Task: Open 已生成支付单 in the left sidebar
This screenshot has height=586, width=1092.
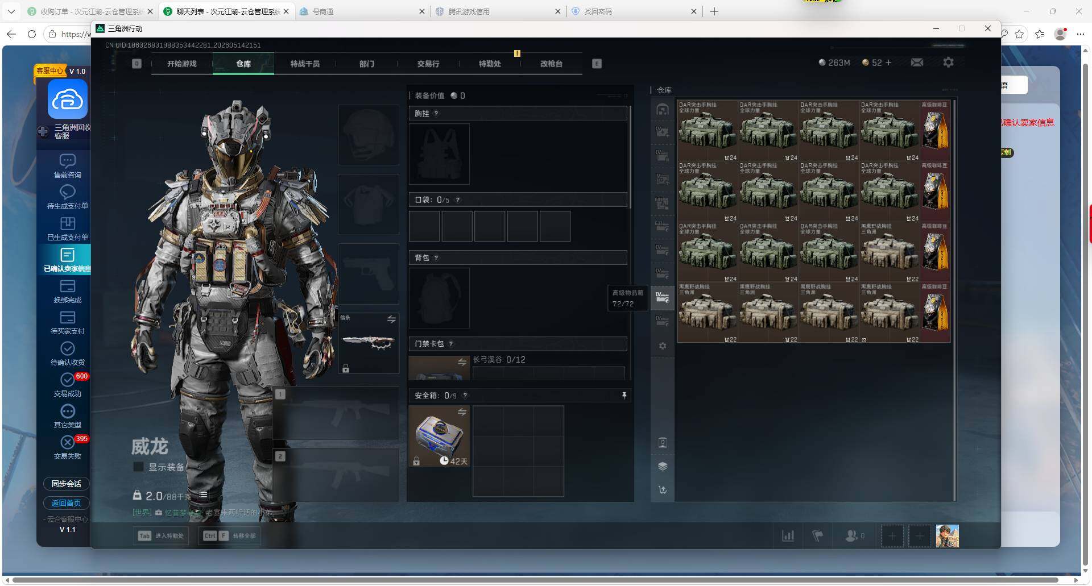Action: click(67, 228)
